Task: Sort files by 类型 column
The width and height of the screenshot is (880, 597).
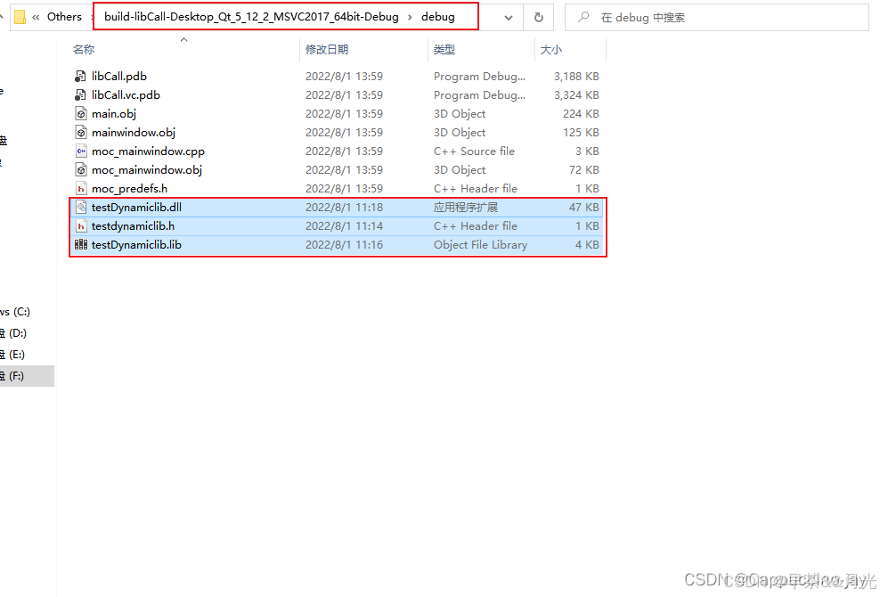Action: pyautogui.click(x=444, y=49)
